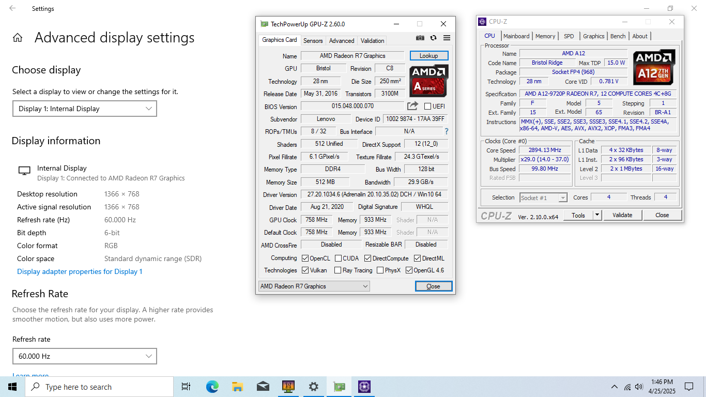Screen dimensions: 706x397
Task: Open File Explorer from the taskbar
Action: tap(237, 387)
